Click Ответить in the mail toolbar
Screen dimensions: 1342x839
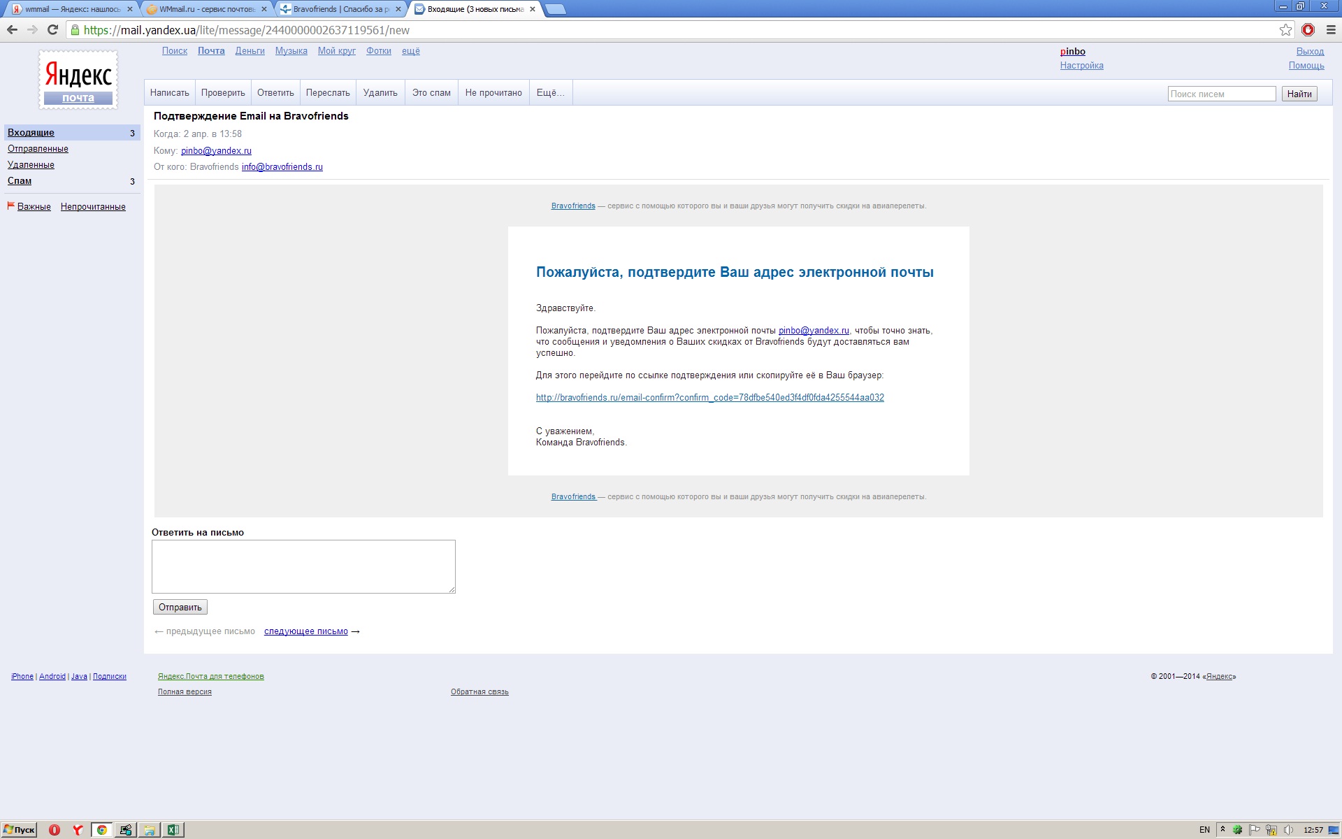coord(275,92)
